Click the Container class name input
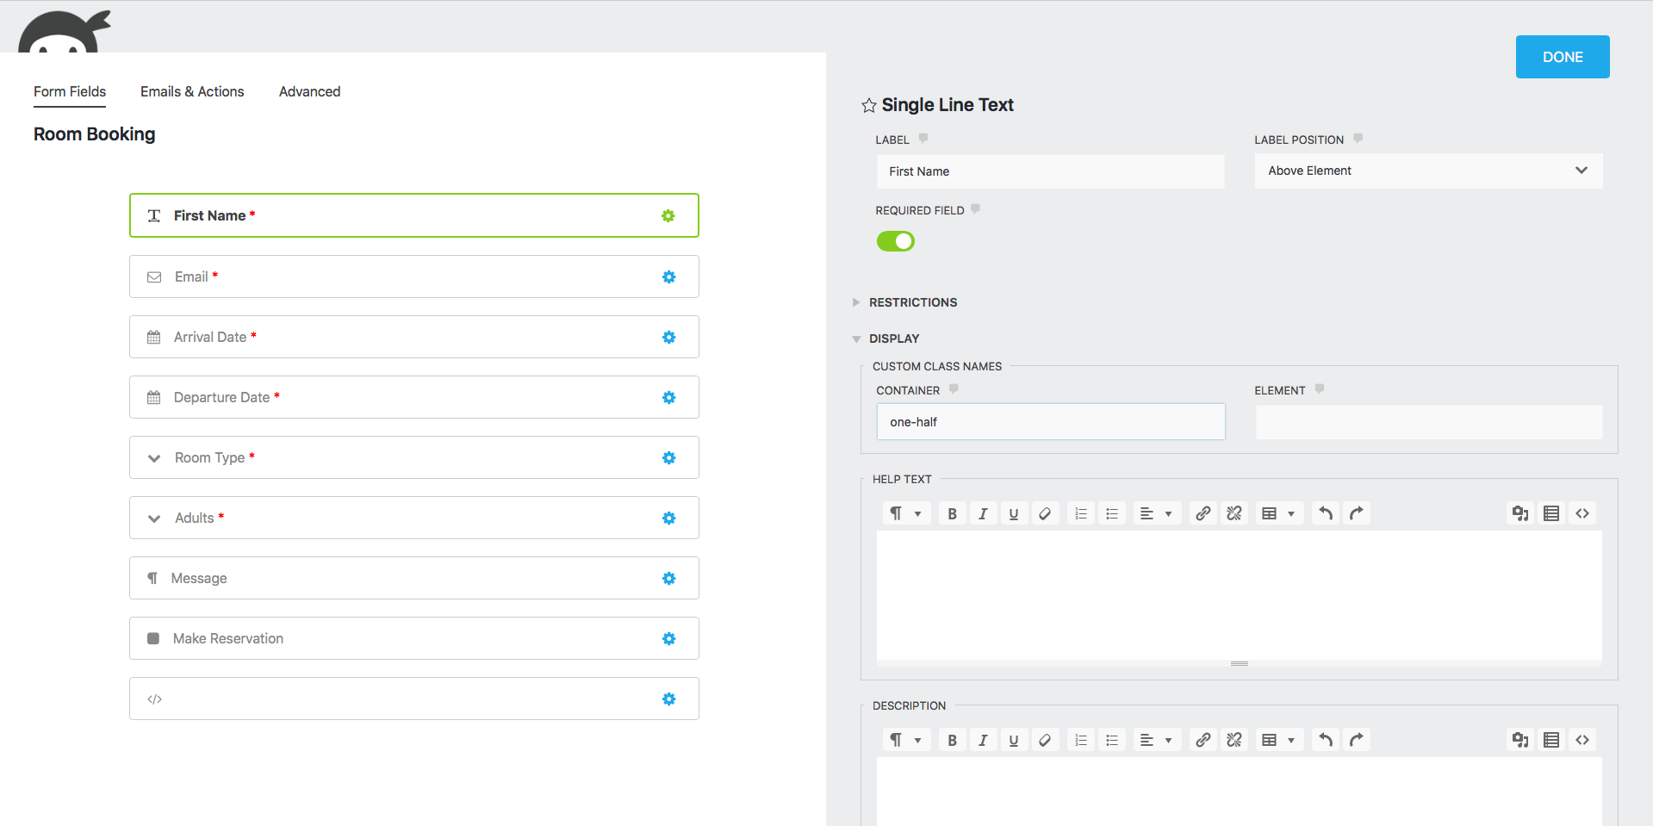This screenshot has height=826, width=1653. [1051, 422]
